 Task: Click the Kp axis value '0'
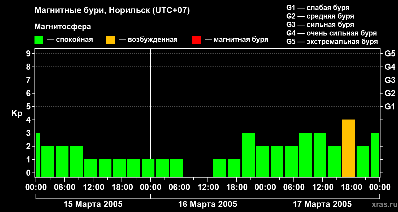(29, 173)
